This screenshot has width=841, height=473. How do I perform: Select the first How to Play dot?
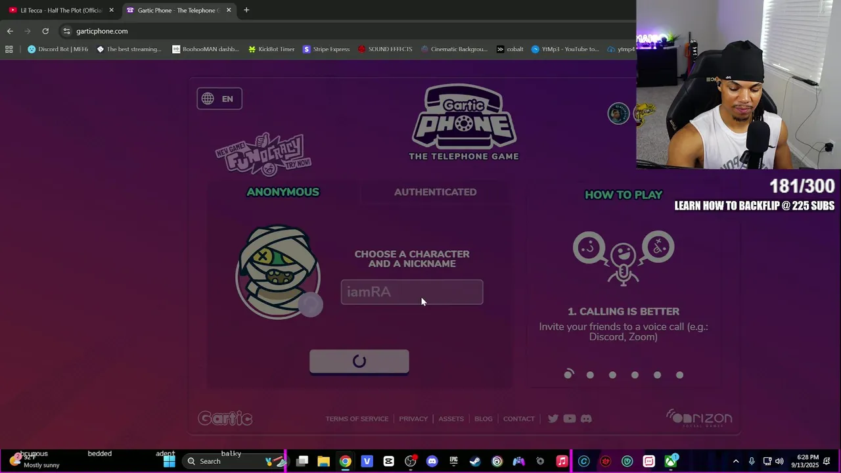click(x=568, y=374)
